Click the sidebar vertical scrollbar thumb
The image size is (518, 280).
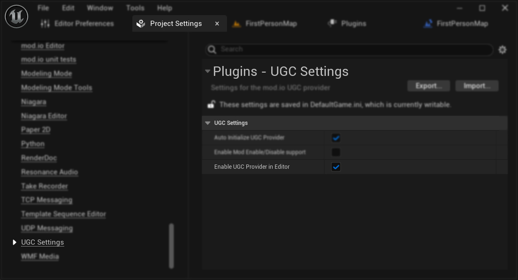pyautogui.click(x=171, y=246)
